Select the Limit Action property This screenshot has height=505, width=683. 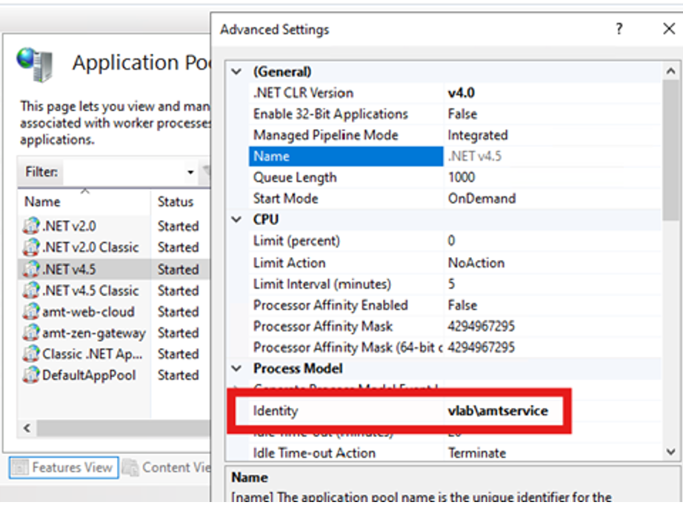[x=289, y=263]
